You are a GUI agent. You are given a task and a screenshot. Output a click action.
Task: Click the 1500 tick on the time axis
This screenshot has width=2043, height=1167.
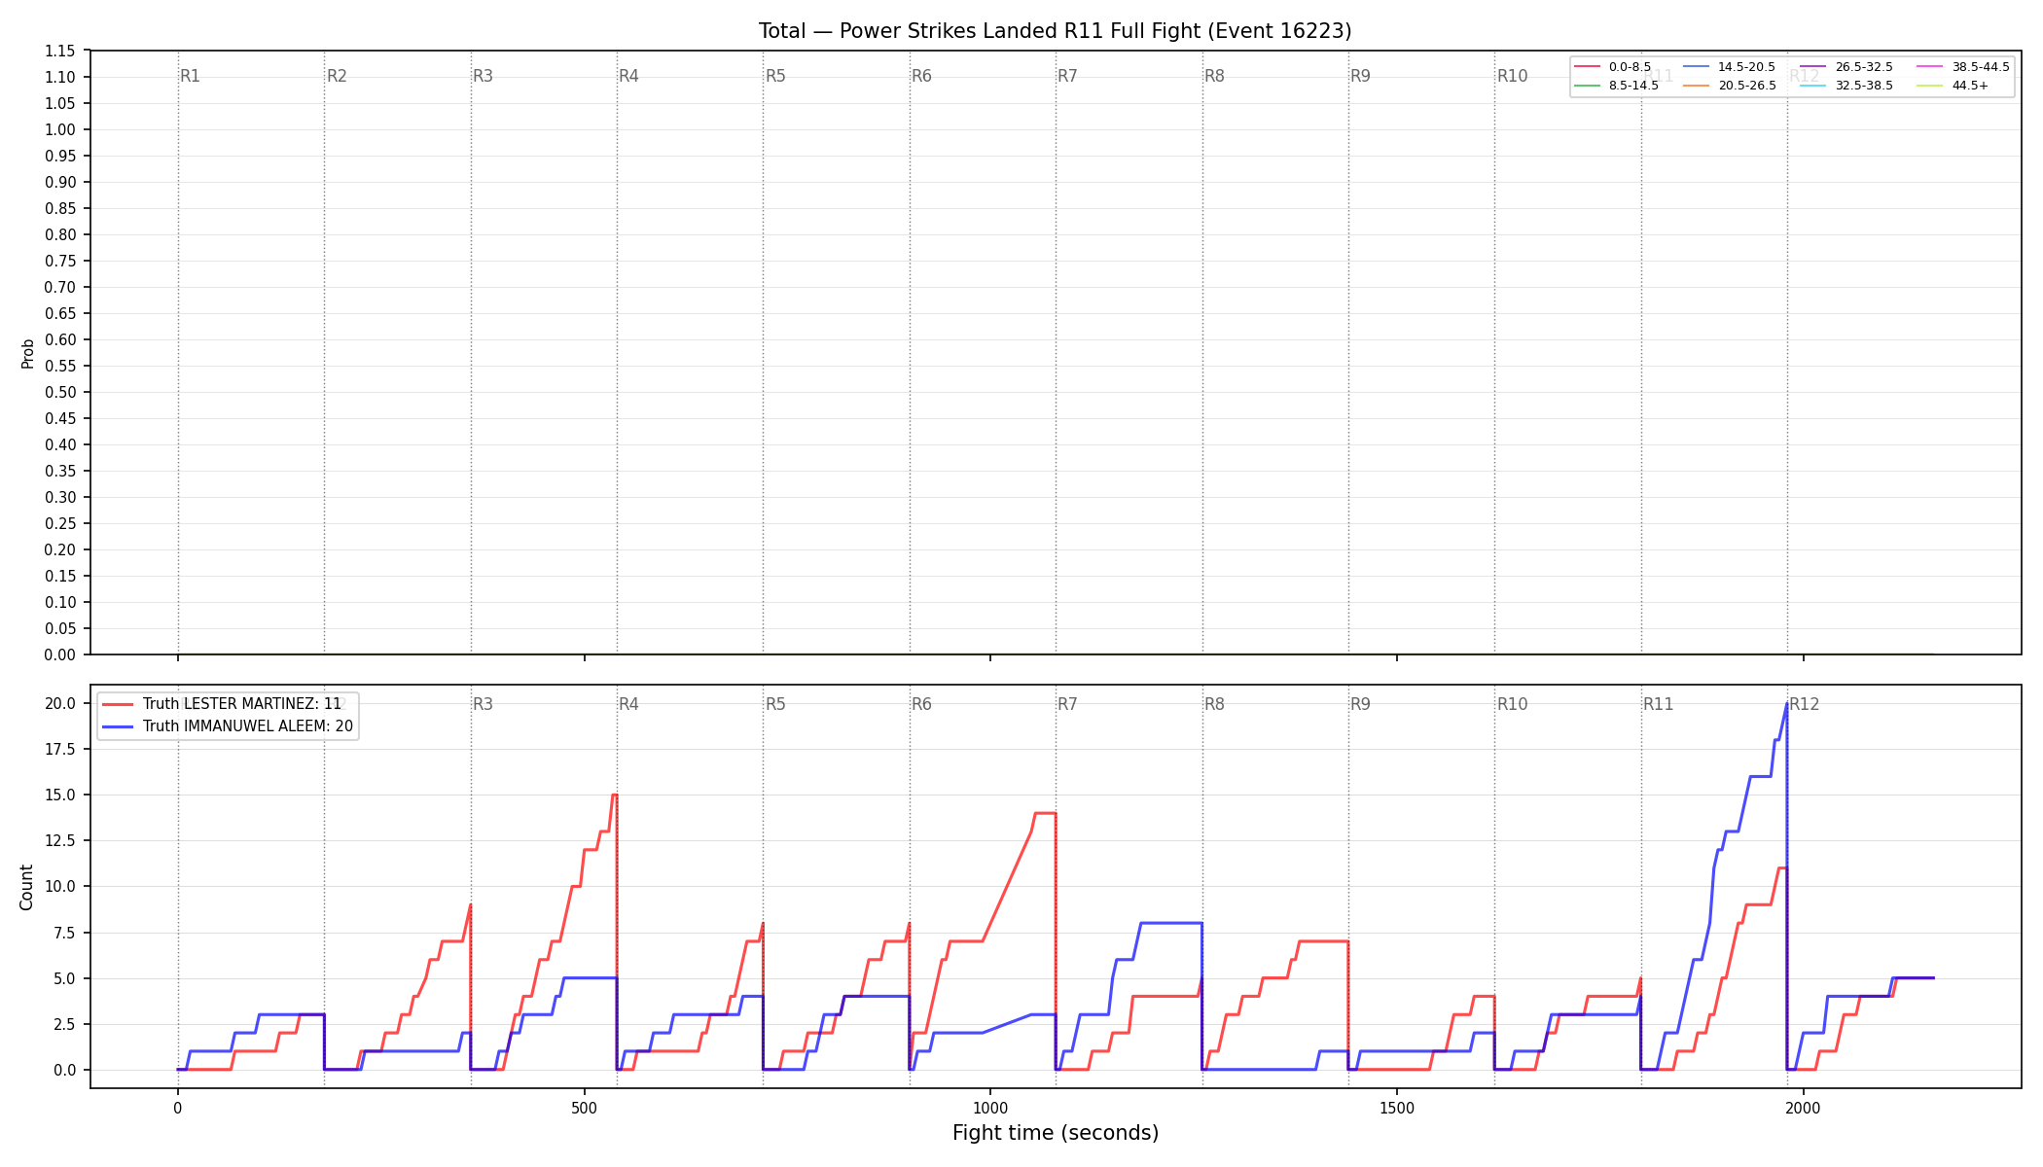(1397, 1107)
